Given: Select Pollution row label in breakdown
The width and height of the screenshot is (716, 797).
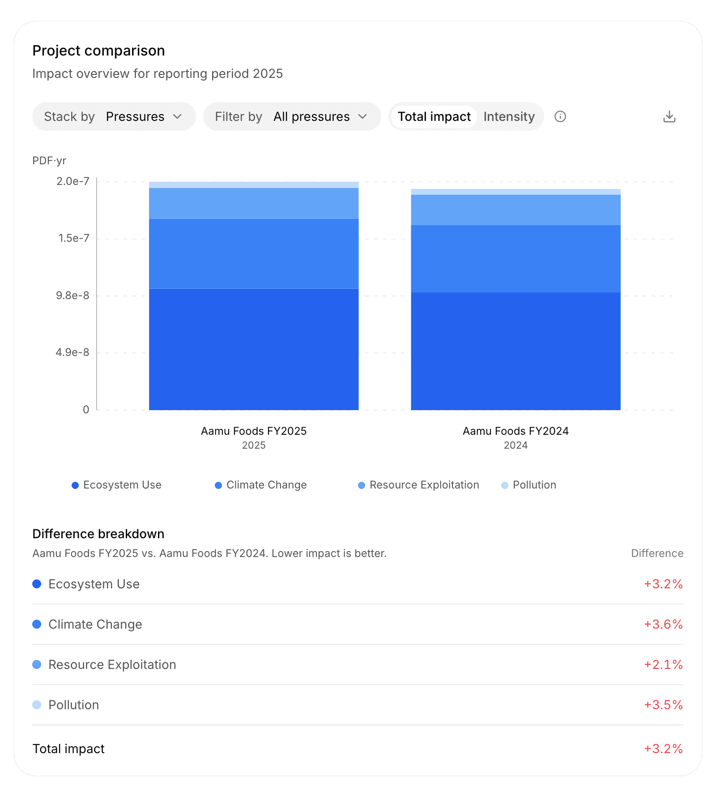Looking at the screenshot, I should (x=74, y=705).
